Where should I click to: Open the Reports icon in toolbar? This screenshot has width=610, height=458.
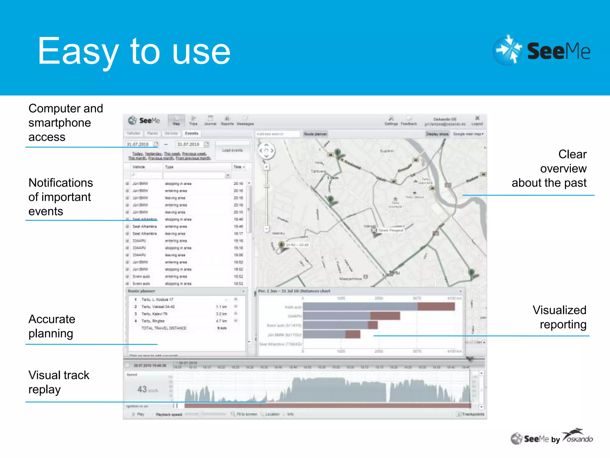pos(227,120)
